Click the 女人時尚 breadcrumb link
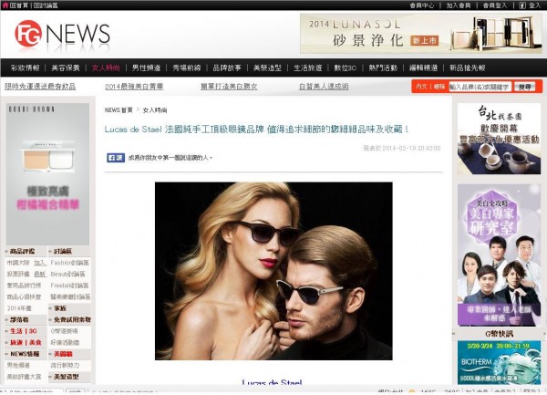The width and height of the screenshot is (547, 395). coord(155,109)
